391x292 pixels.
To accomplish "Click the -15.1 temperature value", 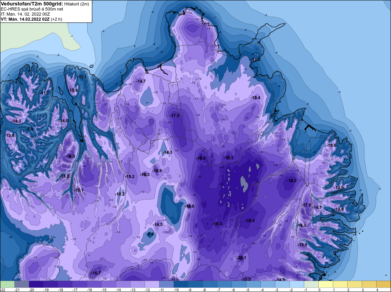I will coord(79,190).
